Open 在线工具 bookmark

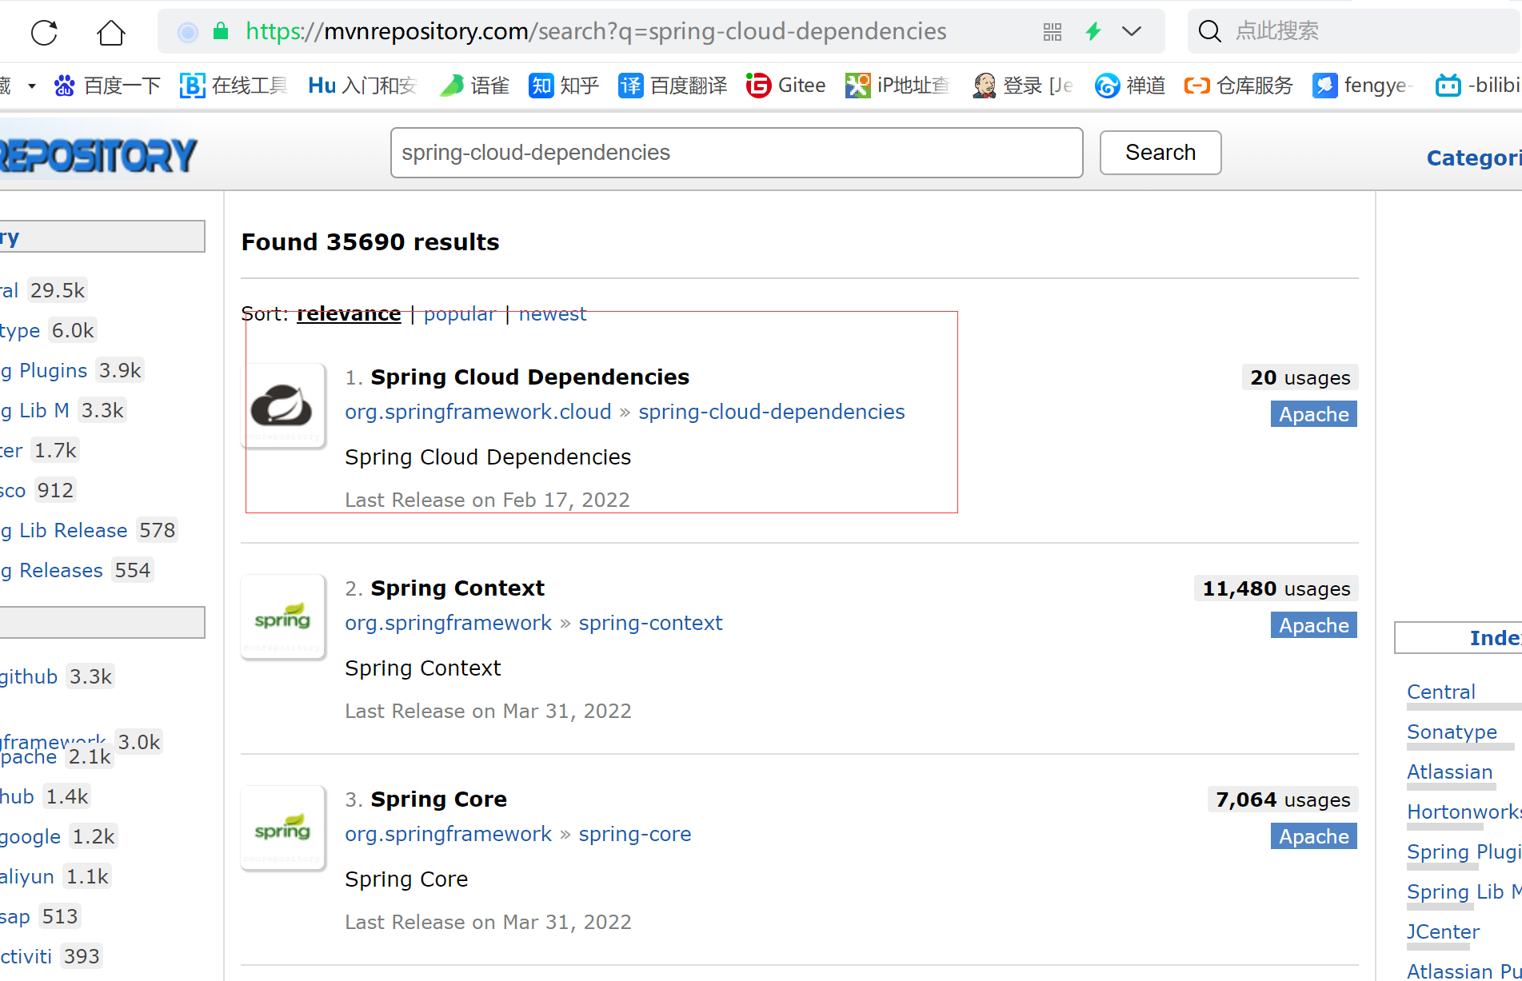point(234,86)
